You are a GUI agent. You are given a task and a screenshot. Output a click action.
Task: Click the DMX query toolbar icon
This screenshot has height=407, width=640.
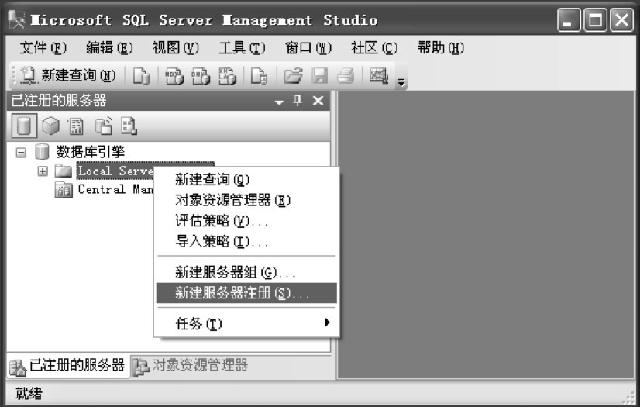(x=201, y=76)
